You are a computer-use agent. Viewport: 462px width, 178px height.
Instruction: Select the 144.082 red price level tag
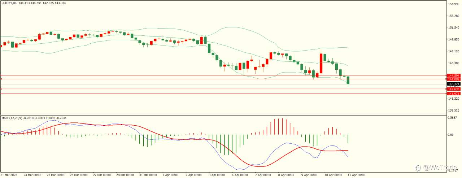pos(453,79)
